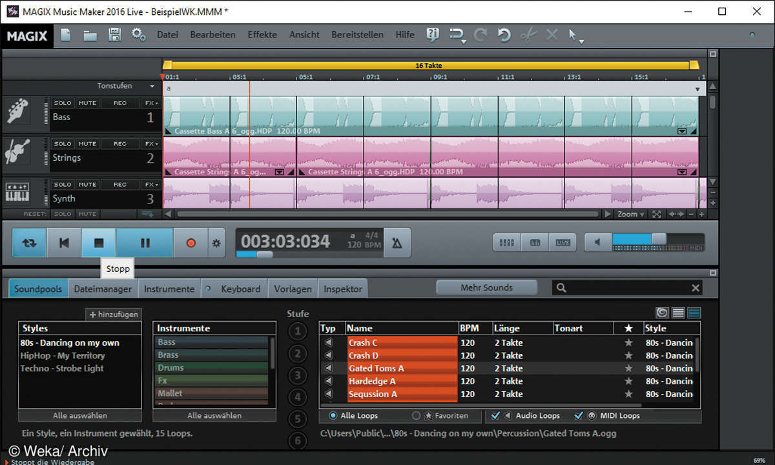Mute the Strings track
775x465 pixels.
(x=87, y=144)
